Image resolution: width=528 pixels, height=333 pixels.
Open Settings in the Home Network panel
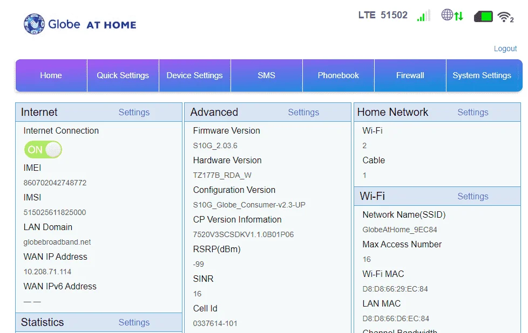[473, 112]
